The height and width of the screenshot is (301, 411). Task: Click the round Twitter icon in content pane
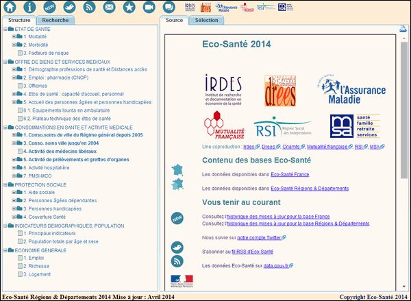pyautogui.click(x=177, y=248)
